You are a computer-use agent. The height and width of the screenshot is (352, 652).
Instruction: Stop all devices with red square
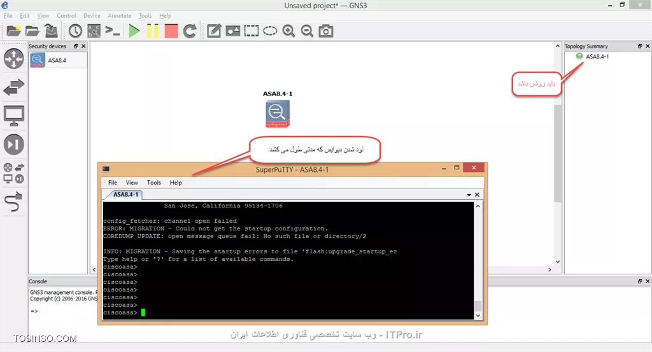(171, 31)
